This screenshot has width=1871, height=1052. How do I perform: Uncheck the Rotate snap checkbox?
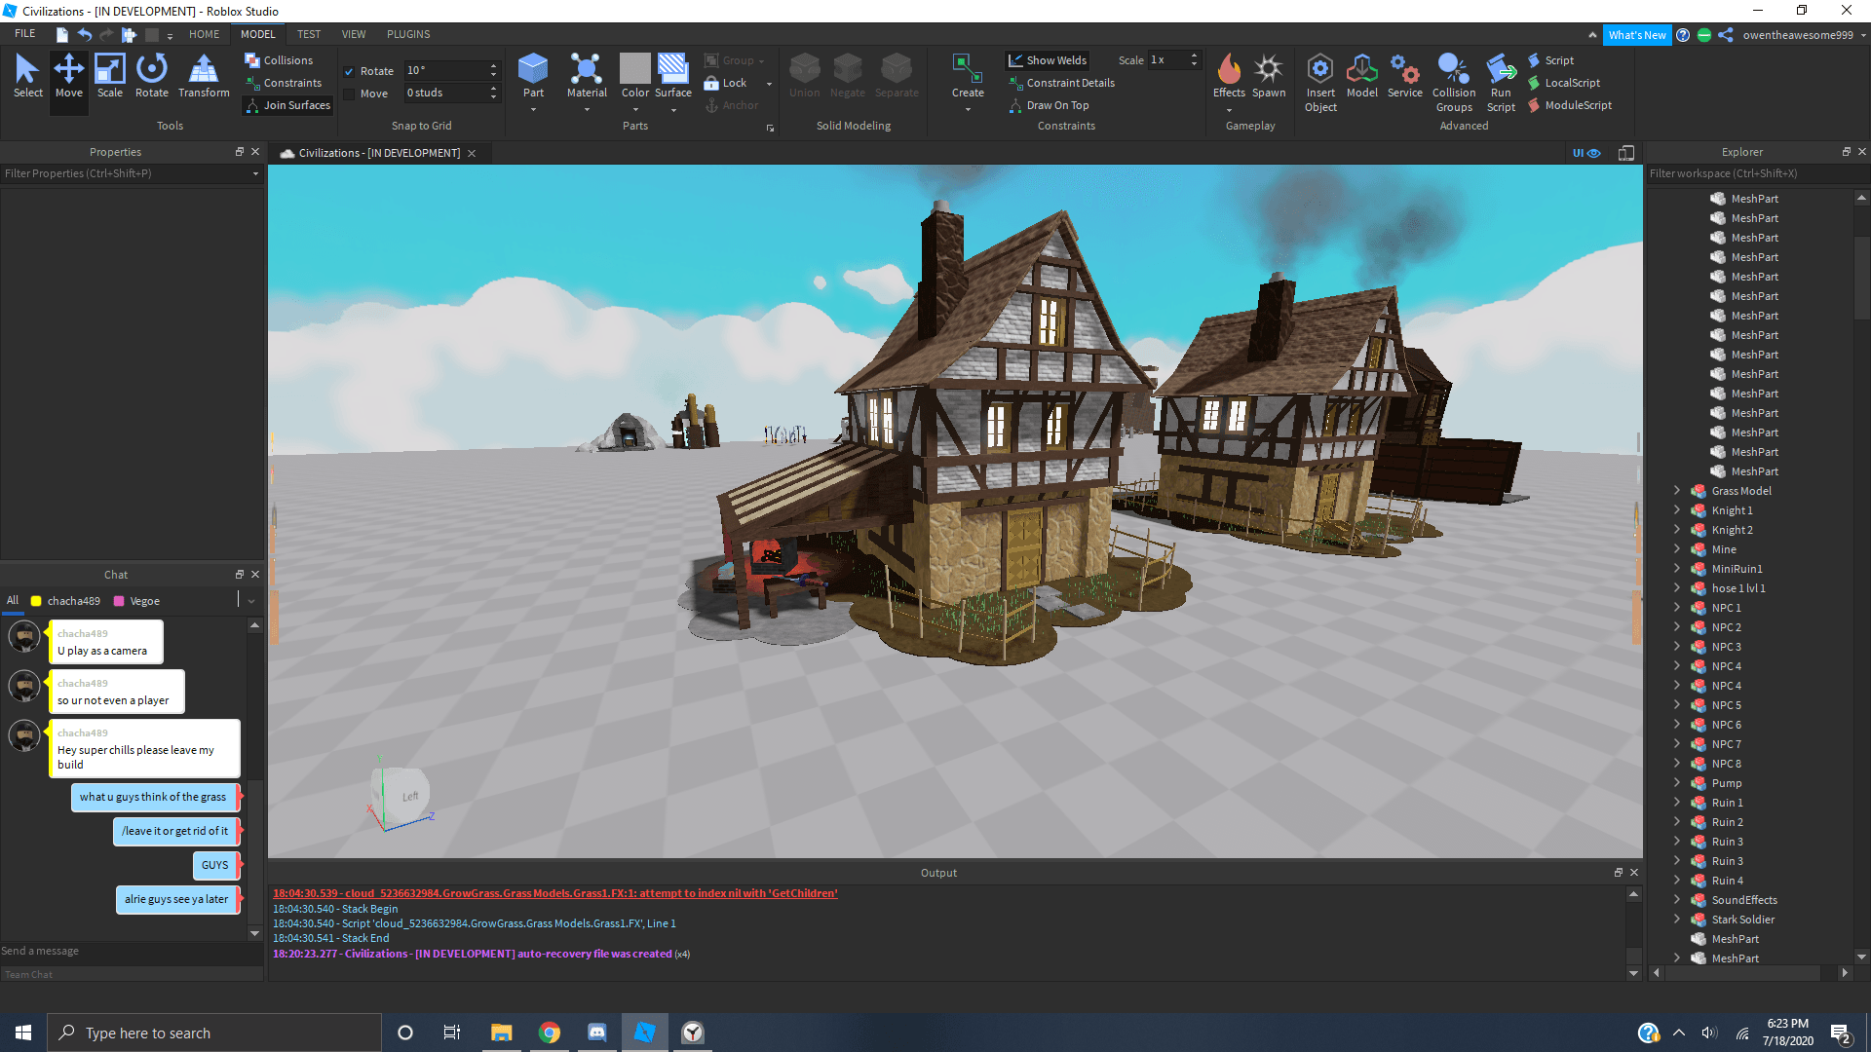(x=349, y=71)
